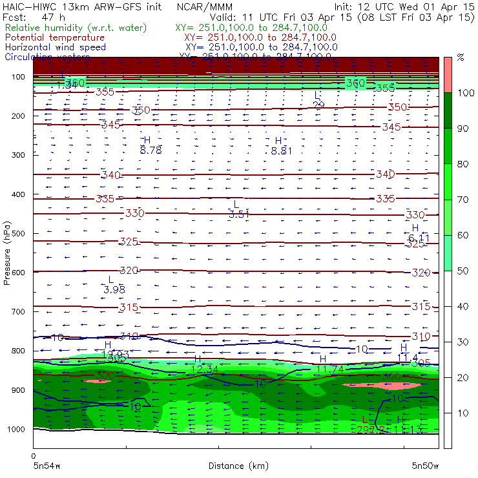478x478 pixels.
Task: Click the blue 'Horizontal wind speed' legend entry
Action: 56,47
